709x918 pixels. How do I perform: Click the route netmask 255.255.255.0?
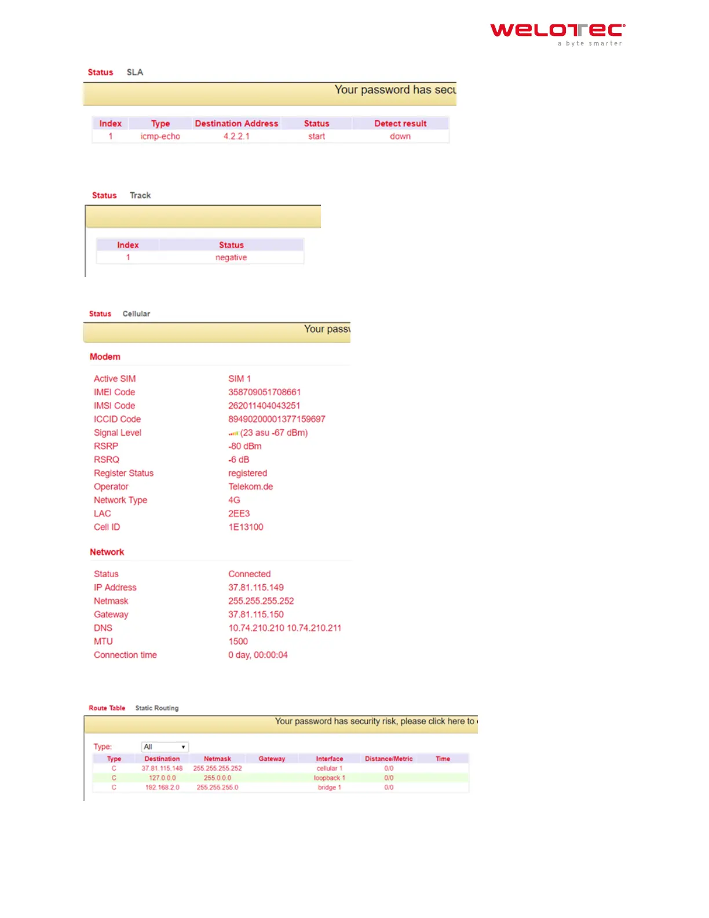217,788
